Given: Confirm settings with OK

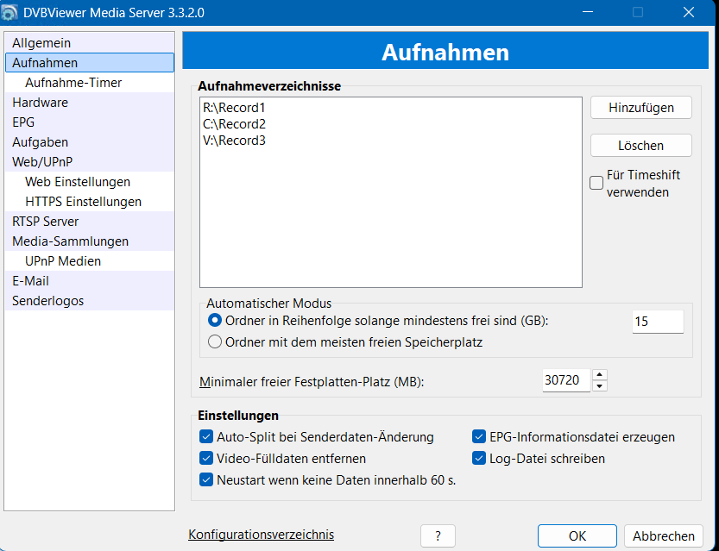Looking at the screenshot, I should (577, 535).
